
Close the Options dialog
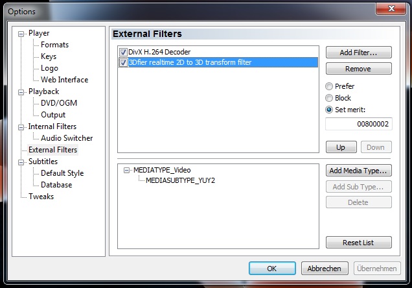pyautogui.click(x=391, y=8)
